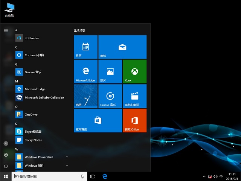Toggle the hamburger menu in Start
This screenshot has width=241, height=181.
click(x=6, y=30)
